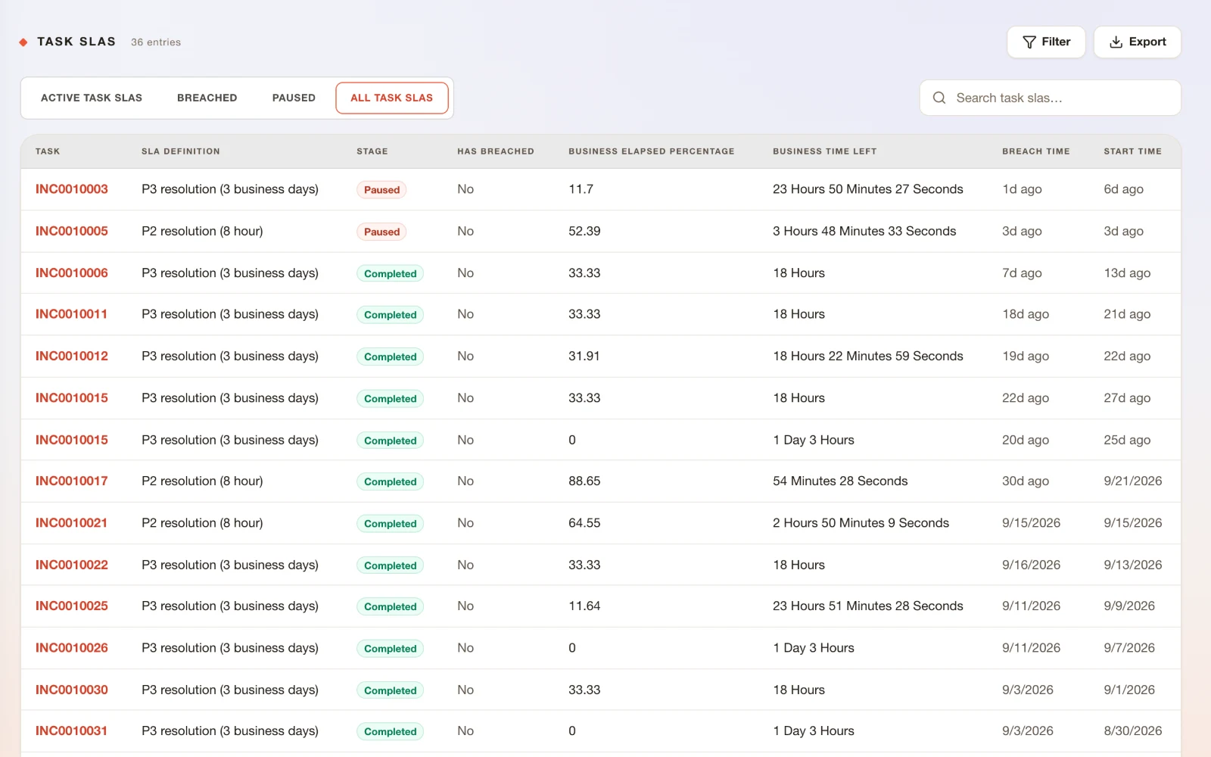Open the INC0010030 task
Image resolution: width=1211 pixels, height=757 pixels.
tap(72, 690)
